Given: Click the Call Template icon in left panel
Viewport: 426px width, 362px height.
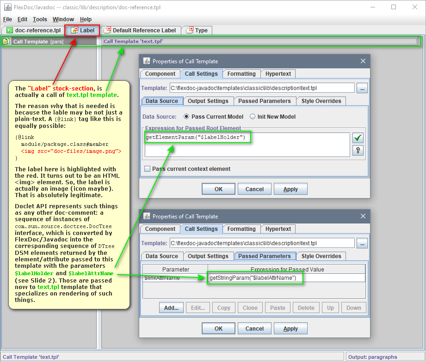Looking at the screenshot, I should 6,42.
